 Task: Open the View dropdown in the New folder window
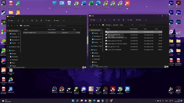point(57,21)
